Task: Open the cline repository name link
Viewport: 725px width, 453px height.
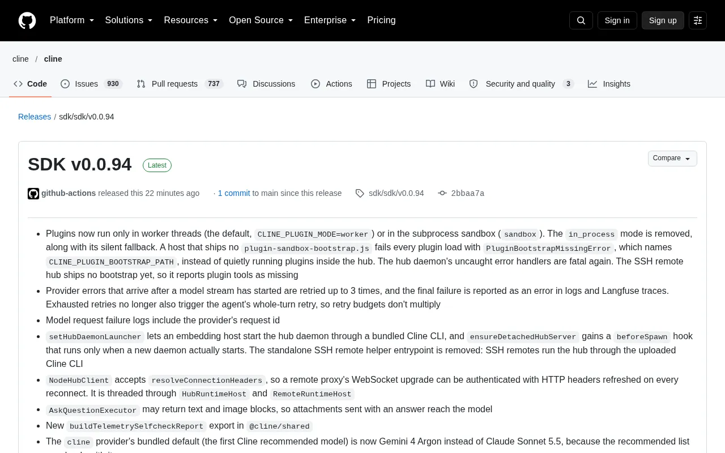Action: coord(53,59)
